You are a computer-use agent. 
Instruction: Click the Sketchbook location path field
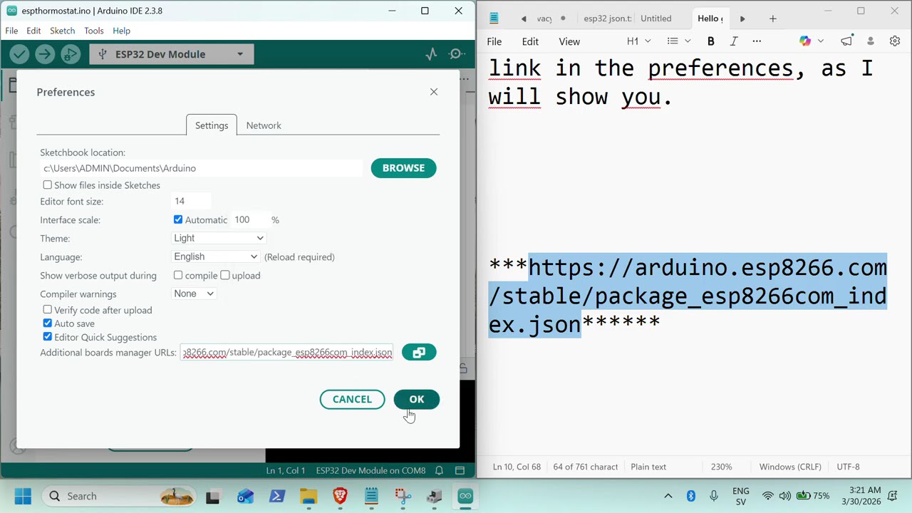pyautogui.click(x=201, y=168)
